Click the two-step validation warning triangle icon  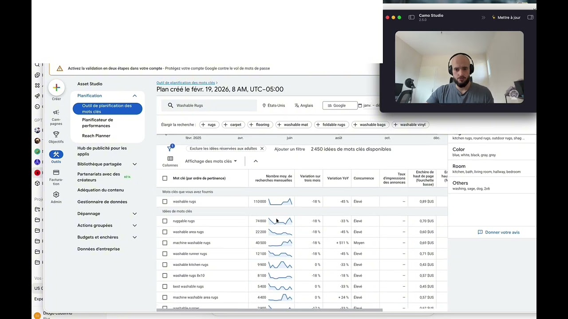(x=59, y=68)
